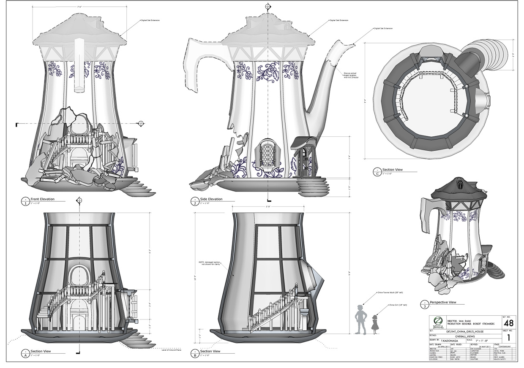Select the "OVERALL_VIEWS" details entry
This screenshot has height=368, width=524.
pos(465,337)
